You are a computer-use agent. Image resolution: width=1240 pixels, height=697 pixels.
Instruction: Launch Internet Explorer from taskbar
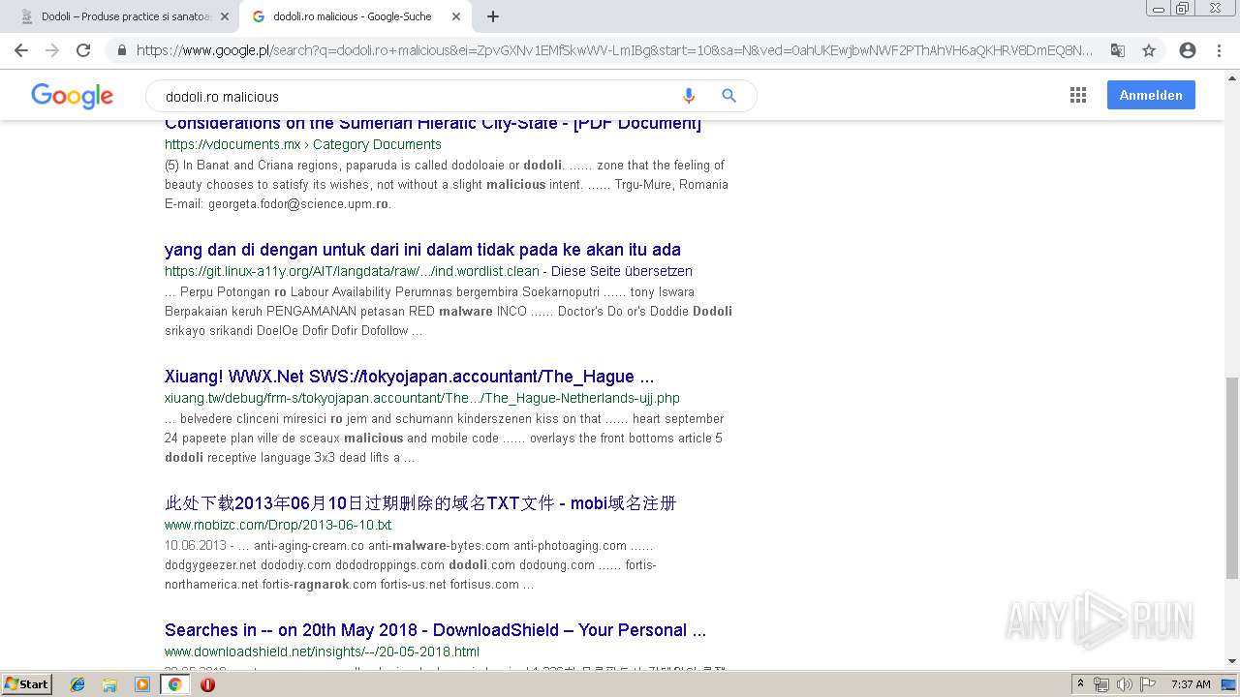point(77,684)
